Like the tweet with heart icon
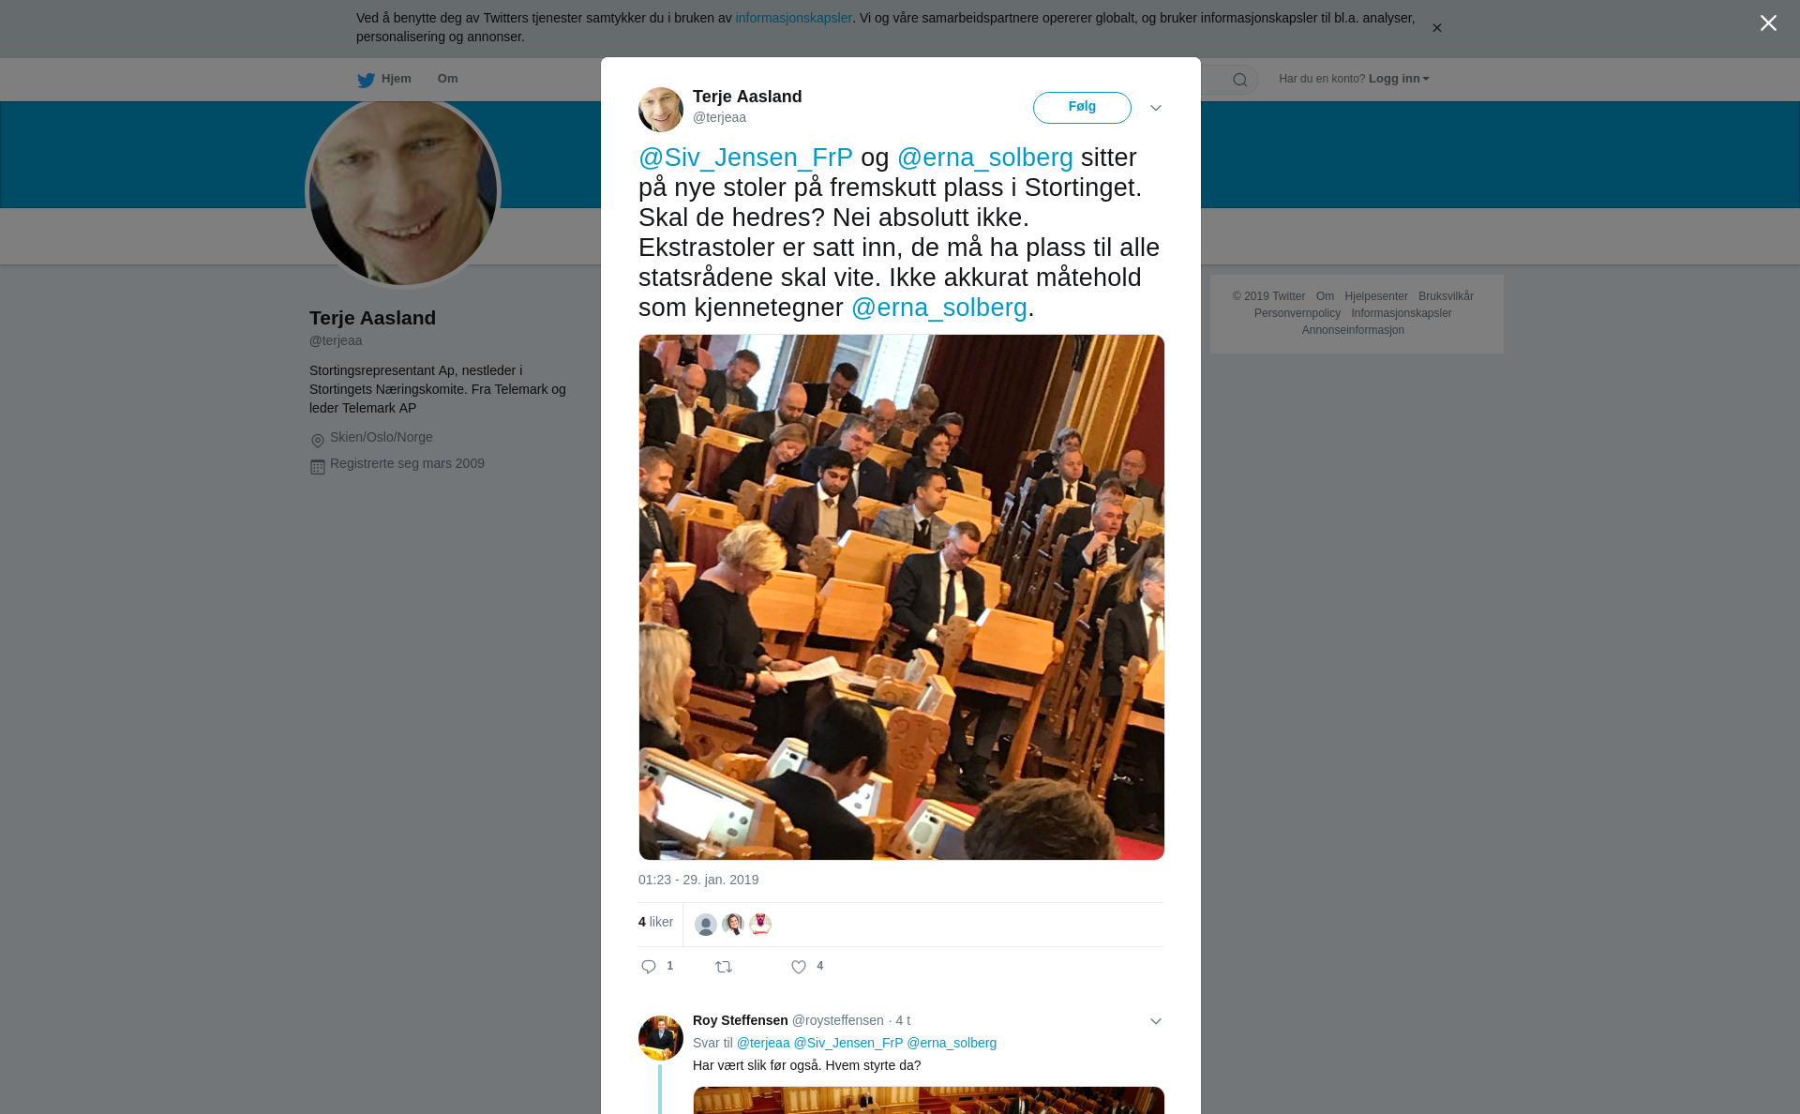 [x=799, y=967]
